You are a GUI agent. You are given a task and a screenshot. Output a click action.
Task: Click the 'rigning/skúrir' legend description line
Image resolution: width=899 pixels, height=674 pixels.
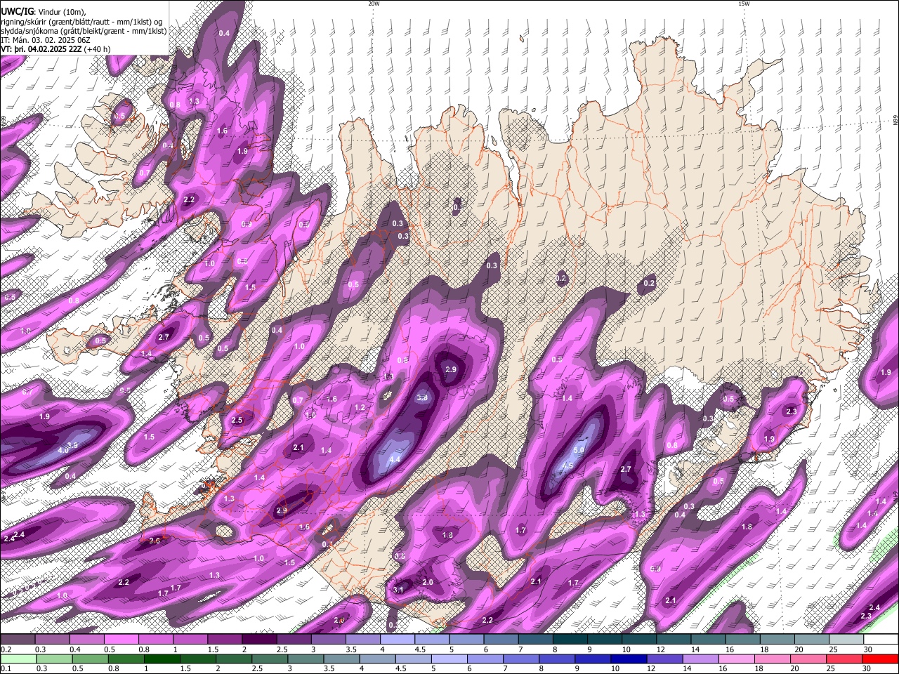(x=81, y=21)
